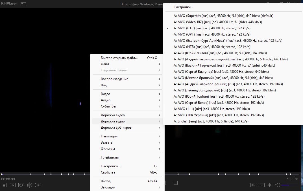Toggle the VR glasses mode icon

[21, 185]
